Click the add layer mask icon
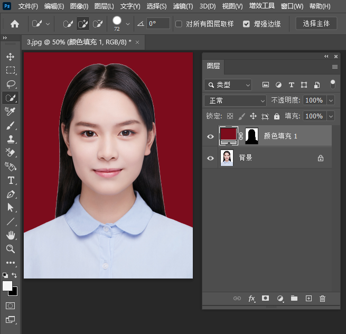This screenshot has height=334, width=346. (x=266, y=299)
